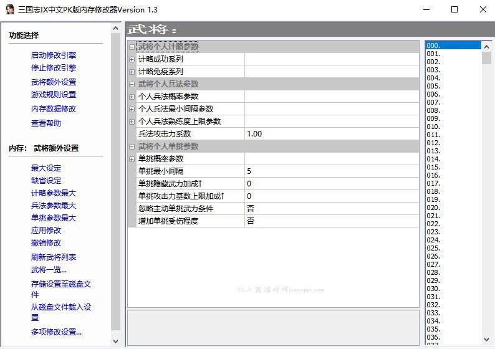The height and width of the screenshot is (349, 495).
Task: Click 刷新武将列表 link
Action: (54, 257)
